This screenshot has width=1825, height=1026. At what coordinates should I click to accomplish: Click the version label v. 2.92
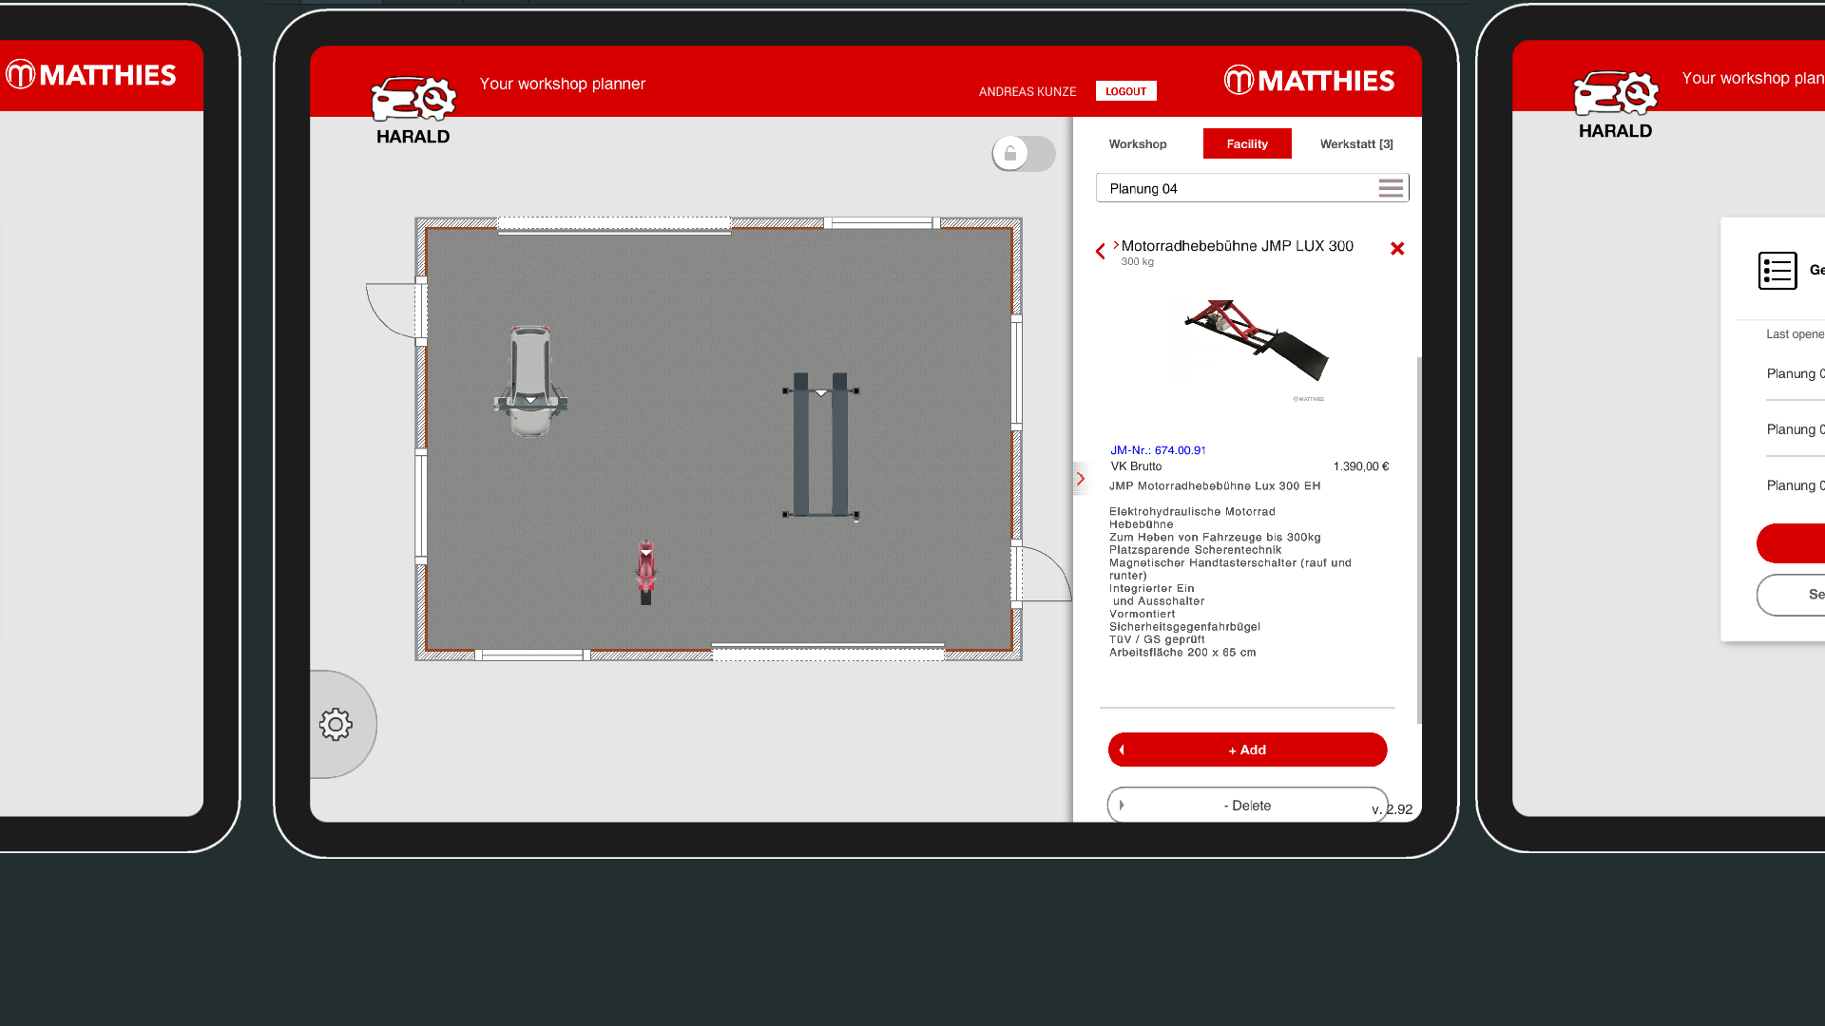(x=1393, y=809)
